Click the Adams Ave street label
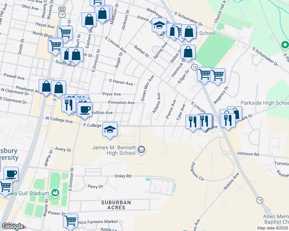289x231 pixels. [x=156, y=103]
